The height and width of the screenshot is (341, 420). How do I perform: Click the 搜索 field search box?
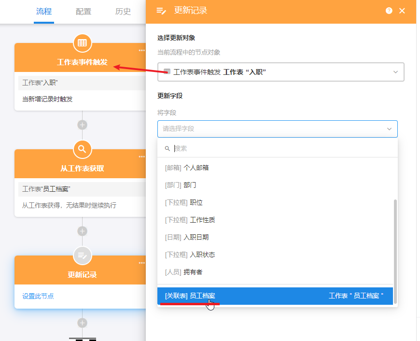point(280,148)
